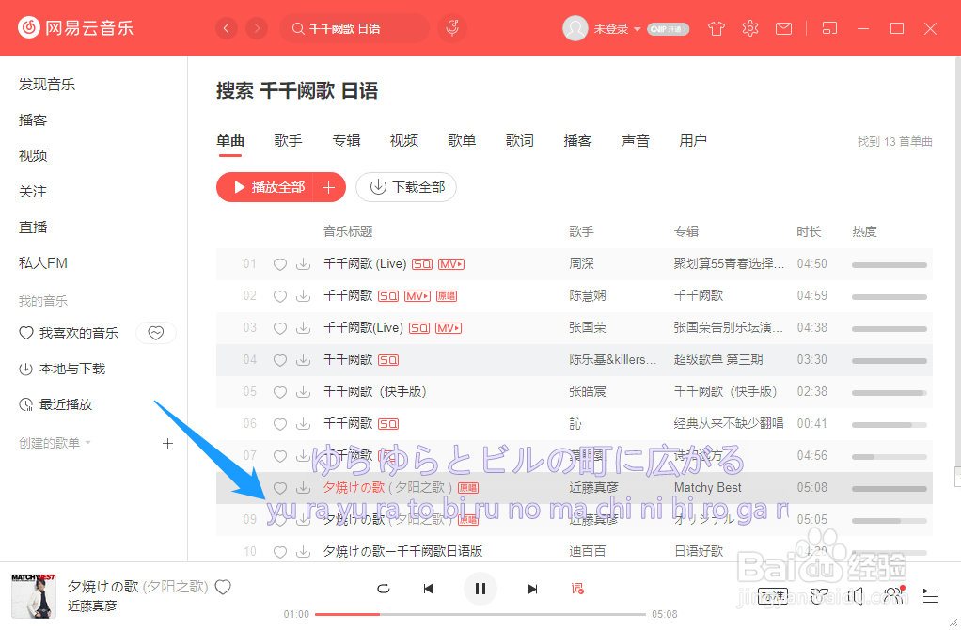961x630 pixels.
Task: Click the search box with 千千阙歌 日语
Action: [354, 28]
